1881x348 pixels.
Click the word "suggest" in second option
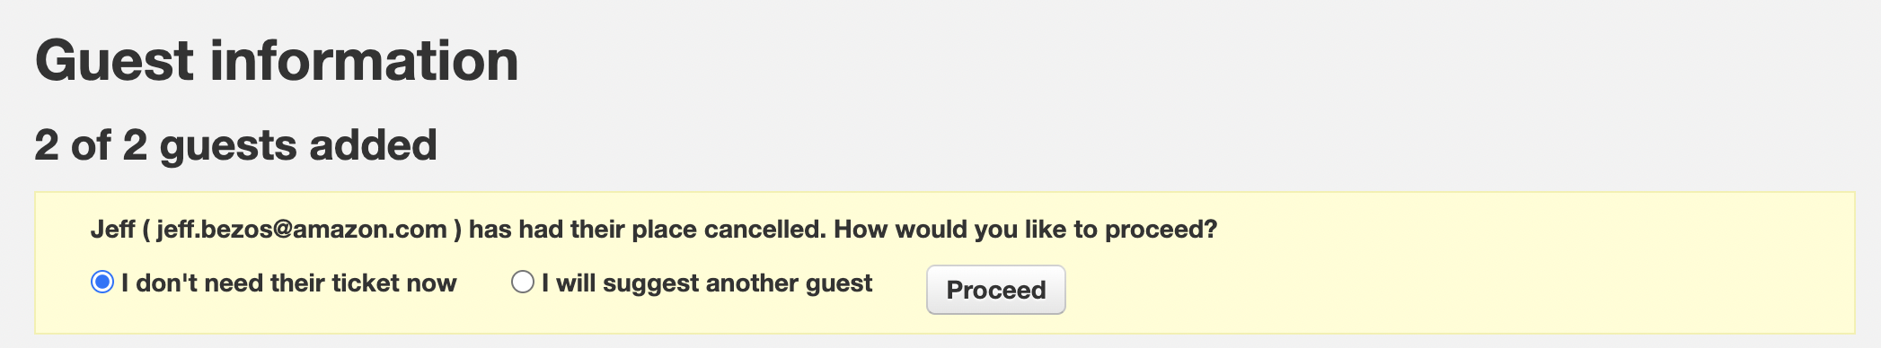click(x=651, y=284)
